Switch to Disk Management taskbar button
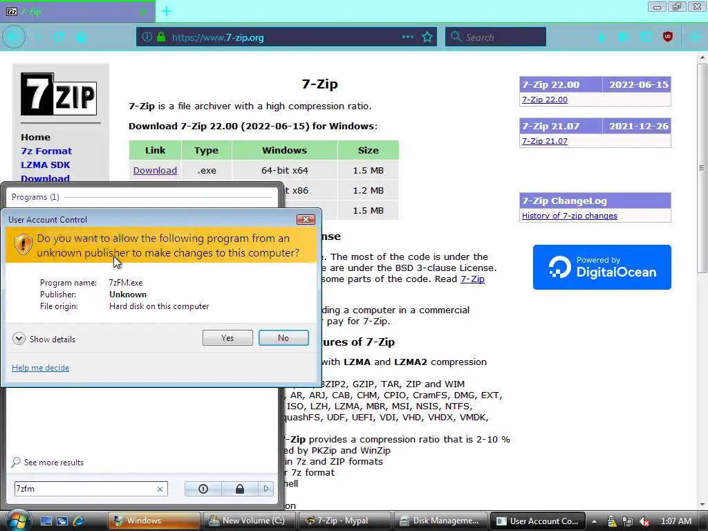Image resolution: width=708 pixels, height=531 pixels. [440, 521]
